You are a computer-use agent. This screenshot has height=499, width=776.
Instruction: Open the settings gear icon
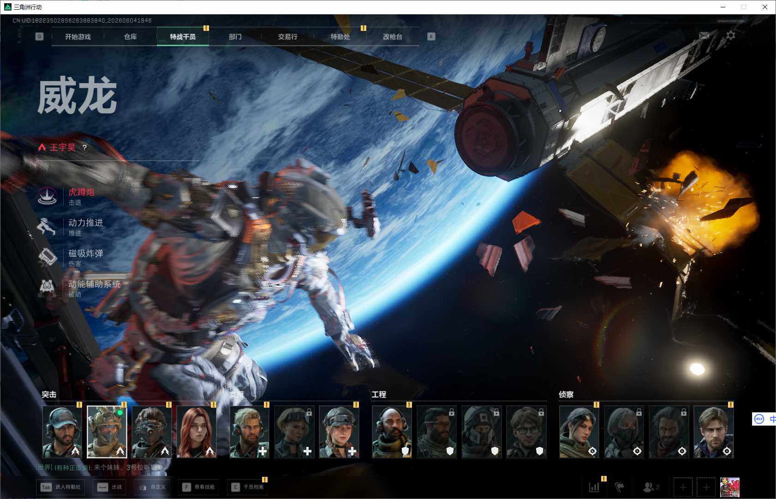pyautogui.click(x=731, y=36)
